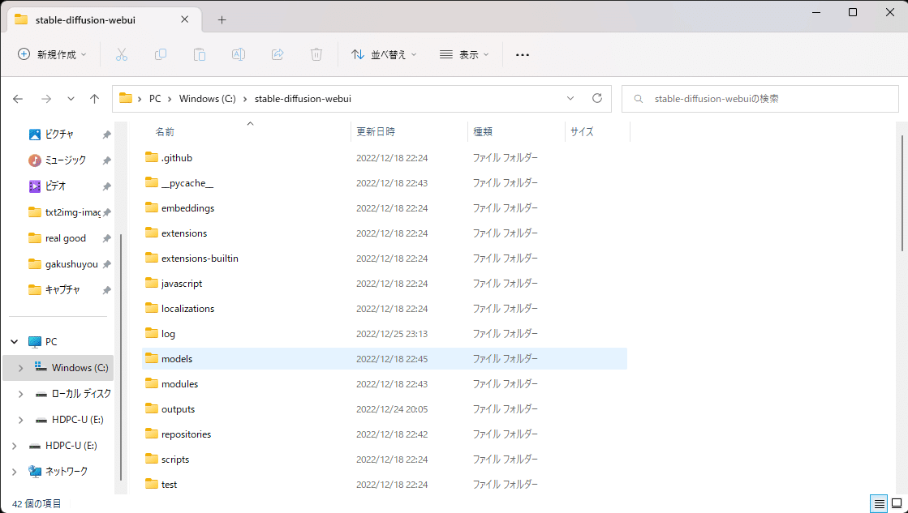
Task: Click the Cut scissors icon
Action: [x=121, y=54]
